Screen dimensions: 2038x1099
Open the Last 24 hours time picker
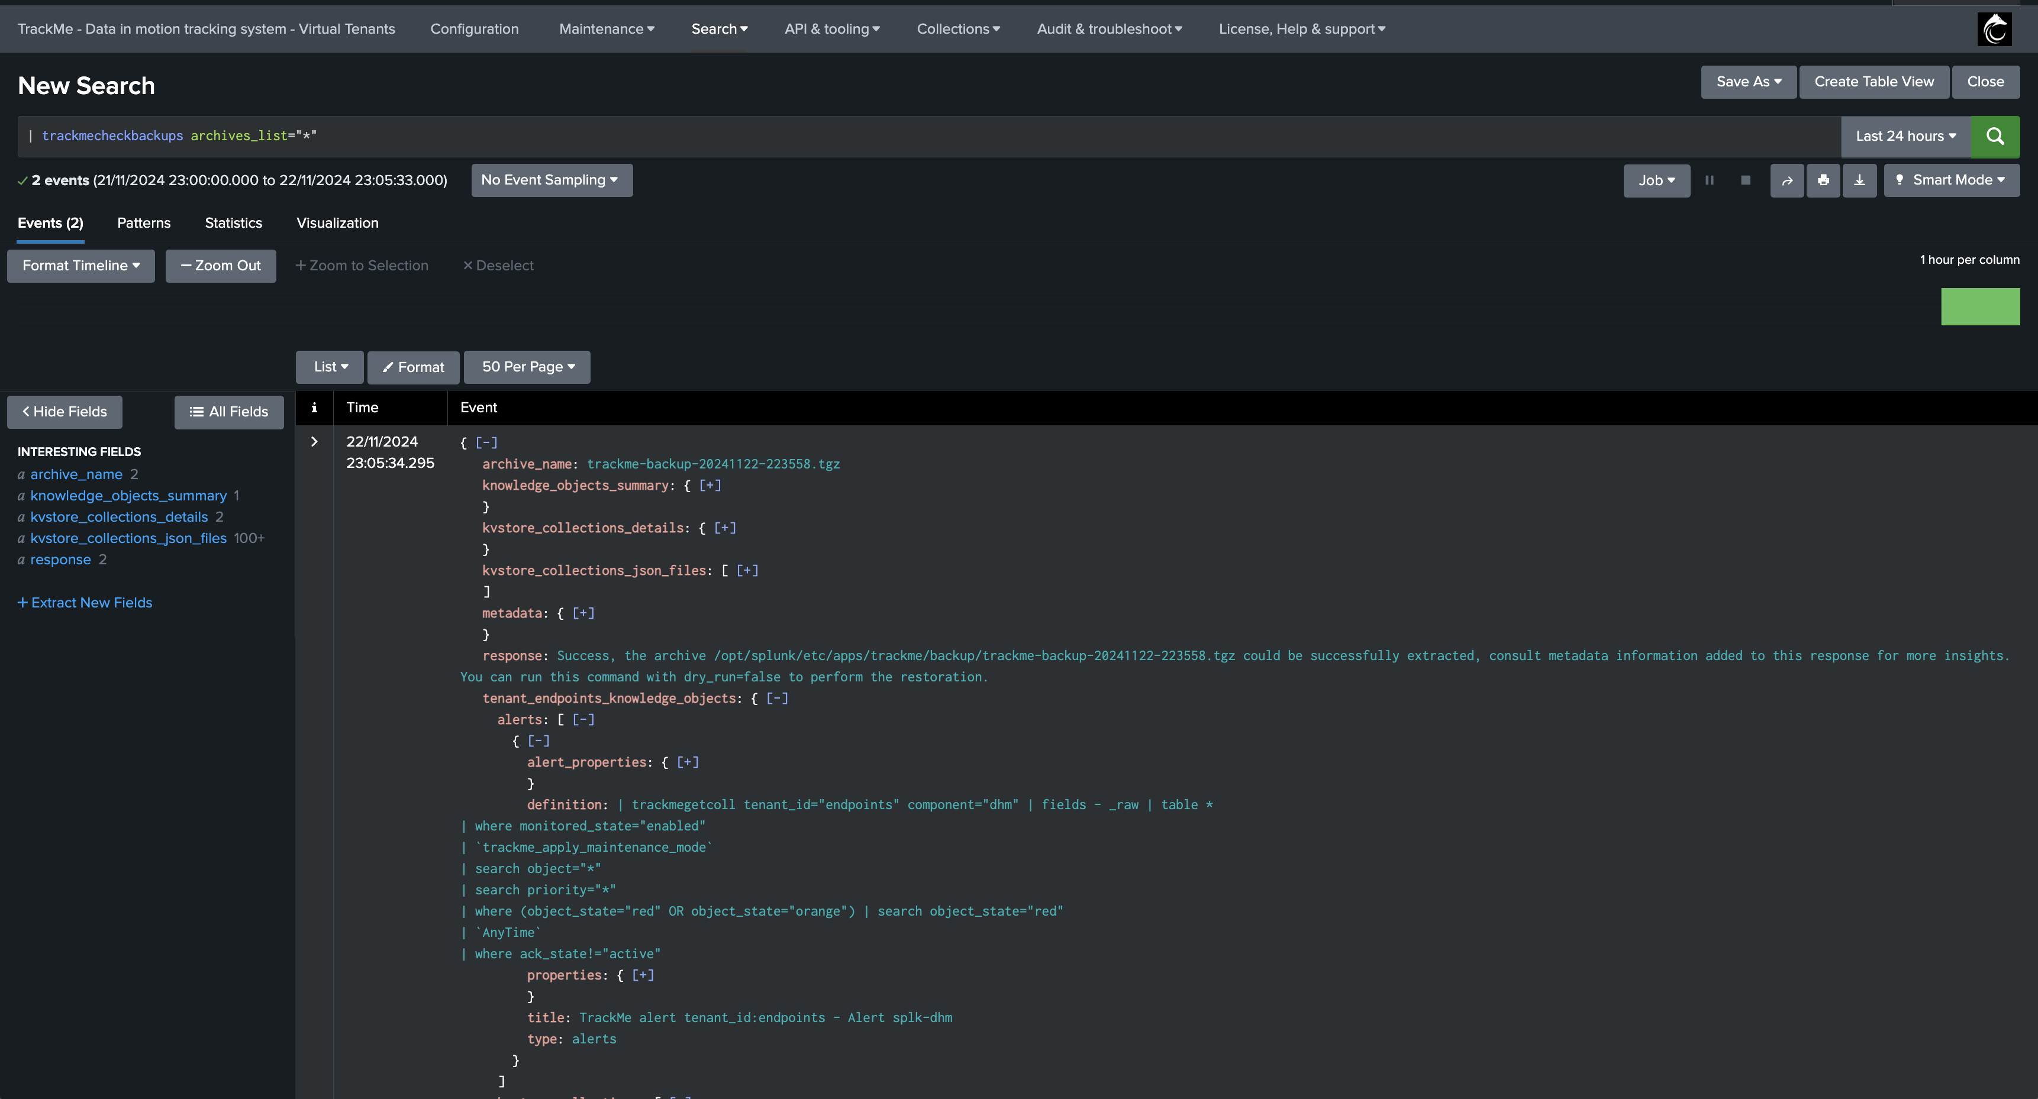(1906, 136)
